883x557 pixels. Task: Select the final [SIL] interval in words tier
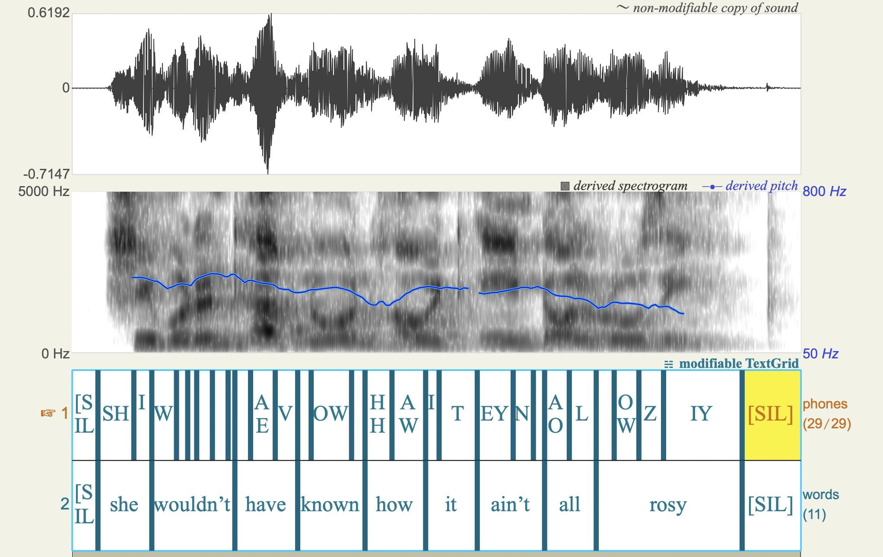pyautogui.click(x=772, y=505)
